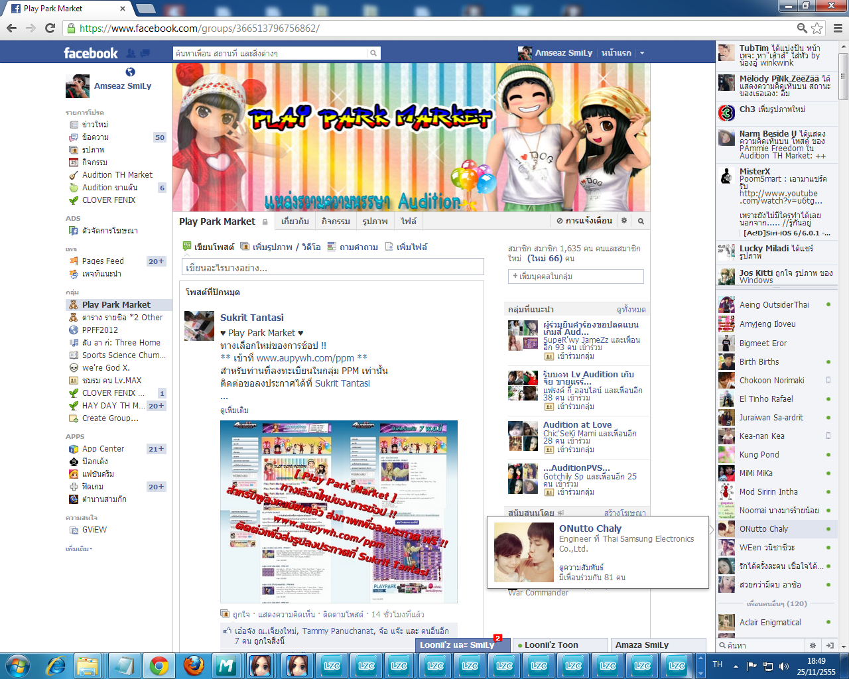Open the Chrome menu icon
849x679 pixels.
point(838,28)
